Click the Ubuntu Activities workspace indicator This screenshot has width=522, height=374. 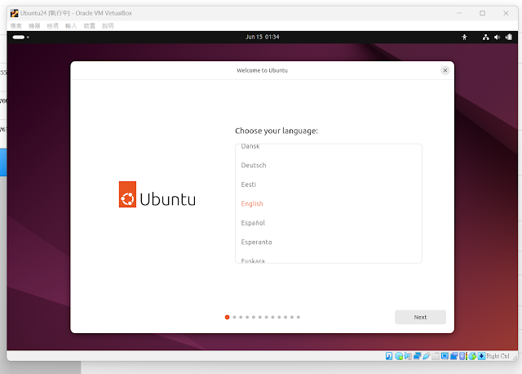[21, 37]
